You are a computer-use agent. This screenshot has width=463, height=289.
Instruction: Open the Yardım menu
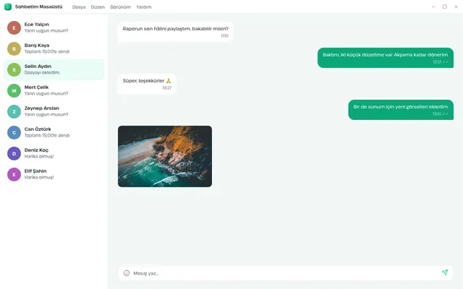pyautogui.click(x=144, y=7)
